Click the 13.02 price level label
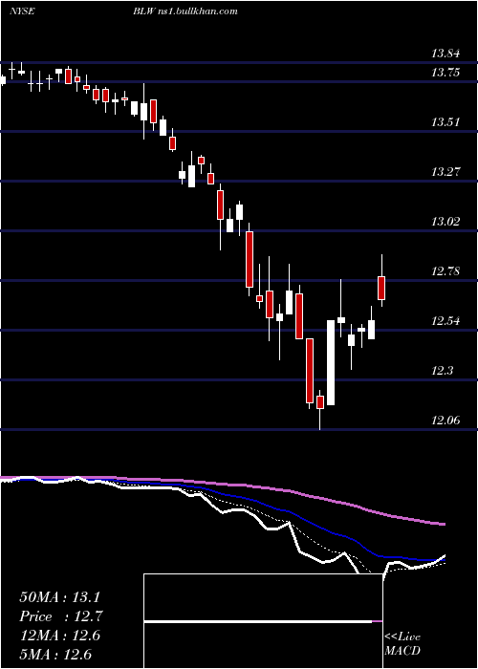 pos(445,222)
